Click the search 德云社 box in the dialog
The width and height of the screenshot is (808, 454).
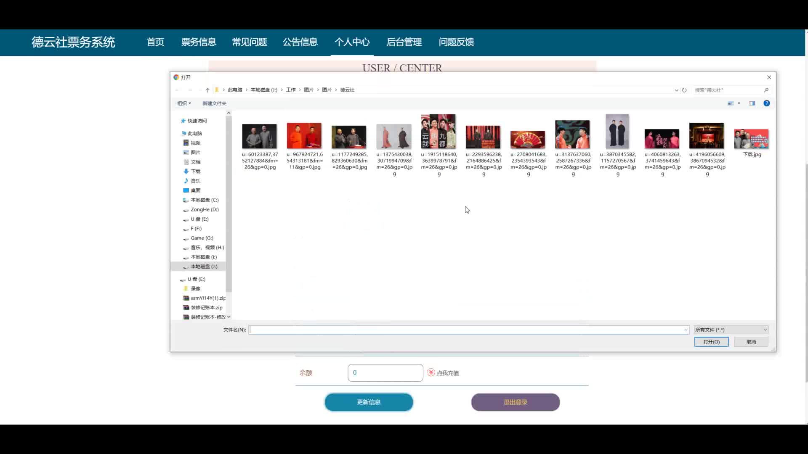pos(732,90)
